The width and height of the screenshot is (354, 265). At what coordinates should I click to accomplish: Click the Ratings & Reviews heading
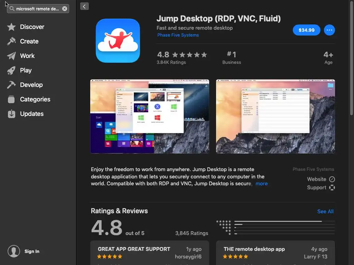(x=119, y=211)
